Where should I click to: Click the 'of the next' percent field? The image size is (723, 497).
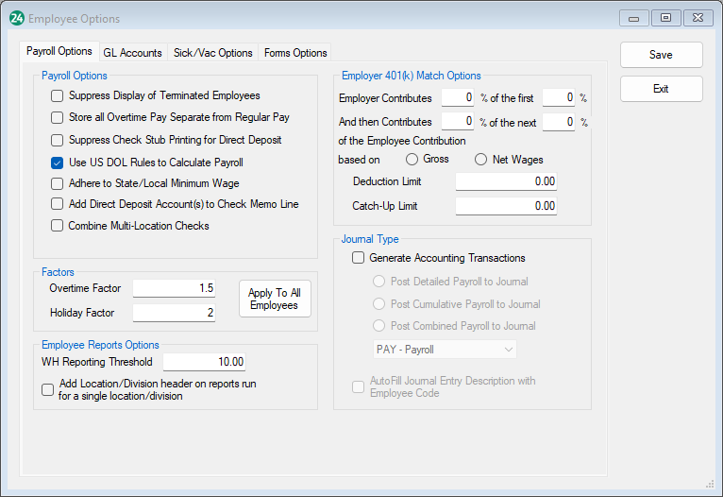click(559, 122)
